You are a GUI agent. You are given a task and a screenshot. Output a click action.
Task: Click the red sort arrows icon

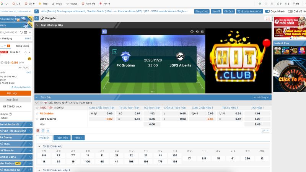268,18
